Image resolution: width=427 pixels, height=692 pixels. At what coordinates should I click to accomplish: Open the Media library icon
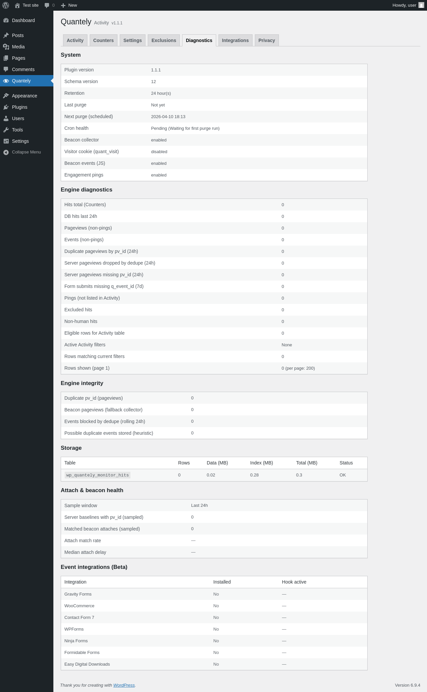click(x=6, y=47)
